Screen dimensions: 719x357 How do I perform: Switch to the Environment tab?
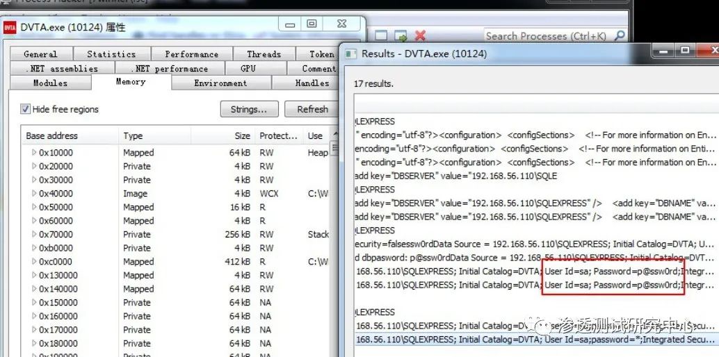click(220, 83)
